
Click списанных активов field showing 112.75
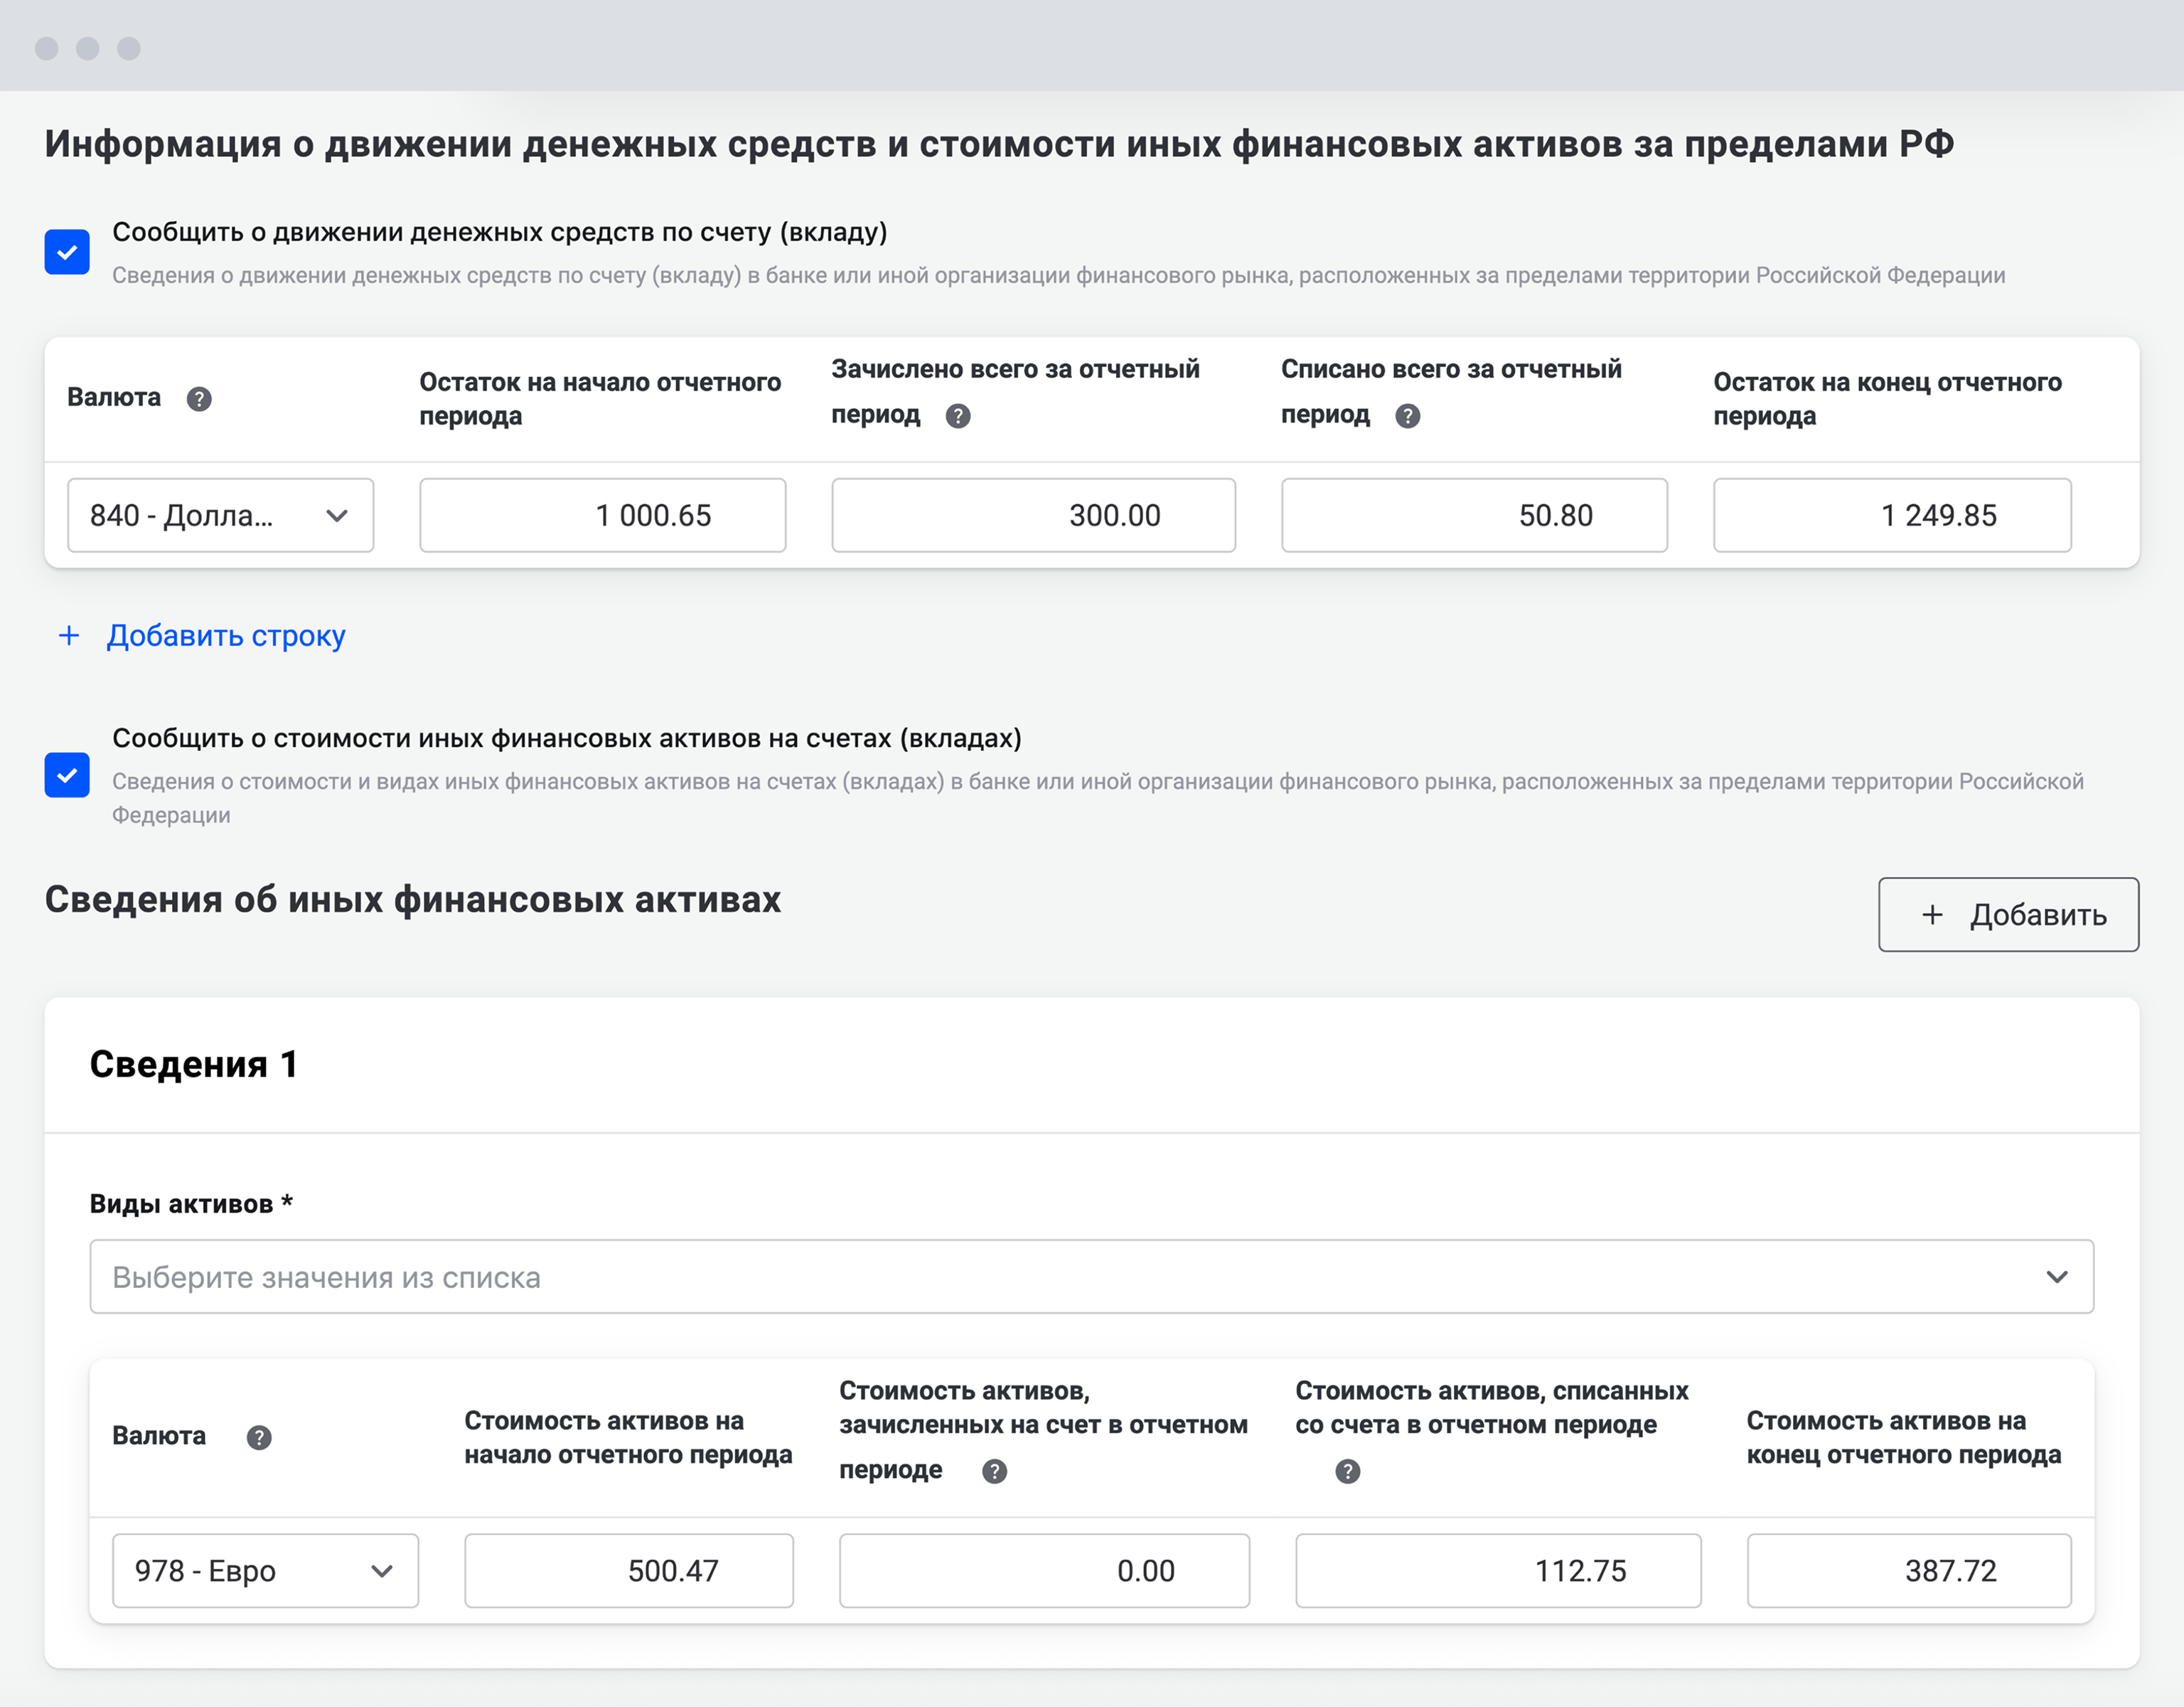click(1497, 1571)
